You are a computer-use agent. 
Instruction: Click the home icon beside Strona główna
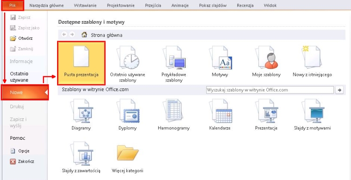(x=84, y=35)
